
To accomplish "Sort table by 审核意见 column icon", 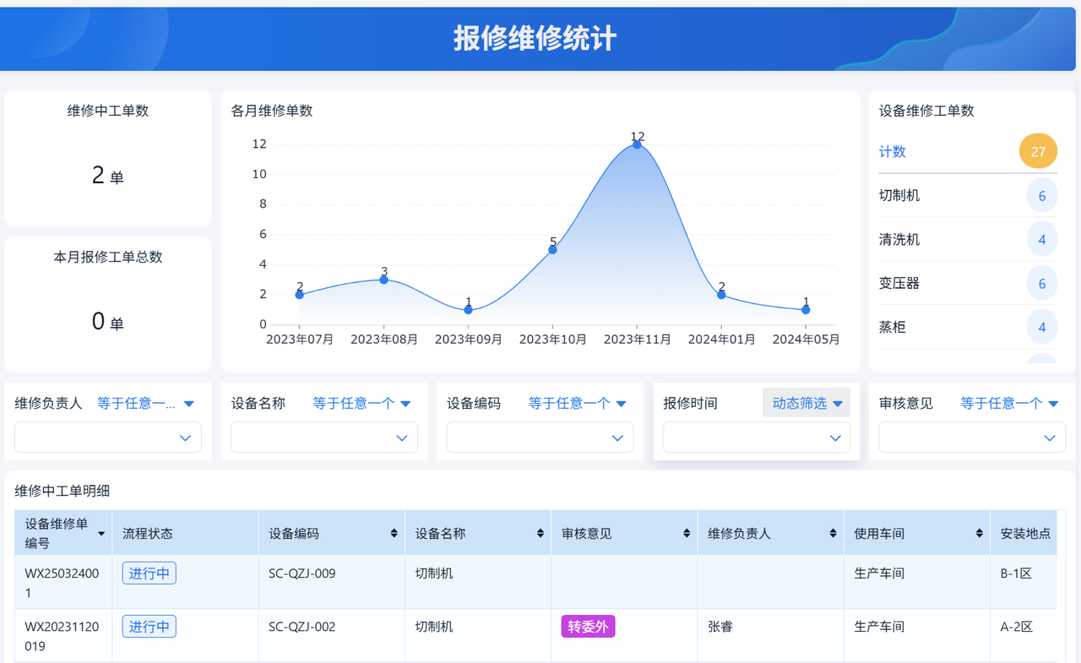I will pyautogui.click(x=687, y=534).
